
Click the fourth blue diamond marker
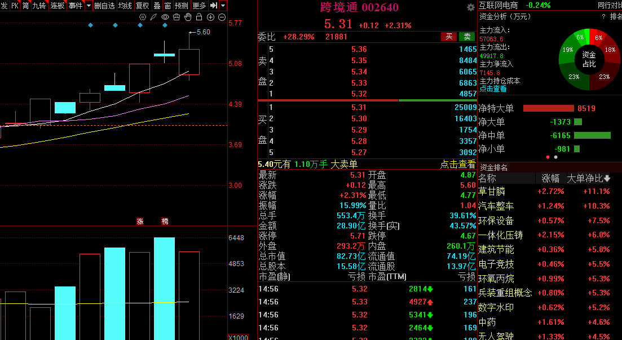coord(165,25)
